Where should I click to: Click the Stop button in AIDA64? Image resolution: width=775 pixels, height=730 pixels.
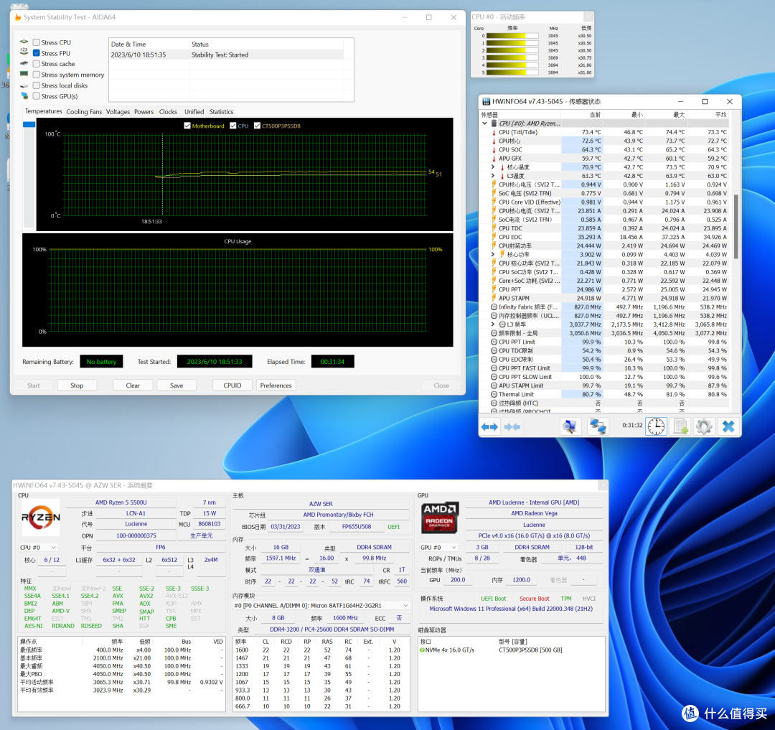(77, 385)
